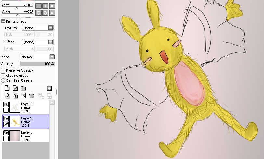Image resolution: width=264 pixels, height=159 pixels.
Task: Add a layer mask
Action: 49,88
